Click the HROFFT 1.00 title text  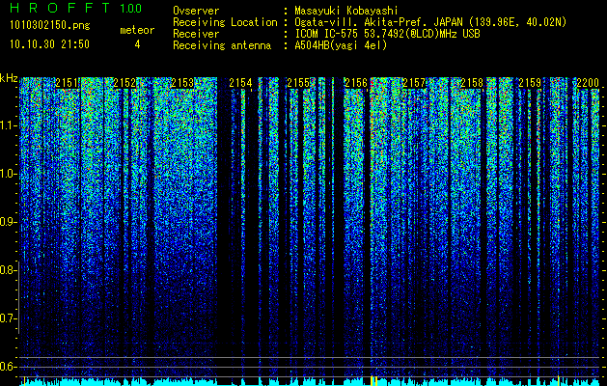(75, 8)
